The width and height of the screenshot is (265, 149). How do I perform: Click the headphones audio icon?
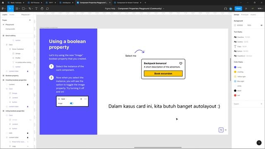coord(225,8)
